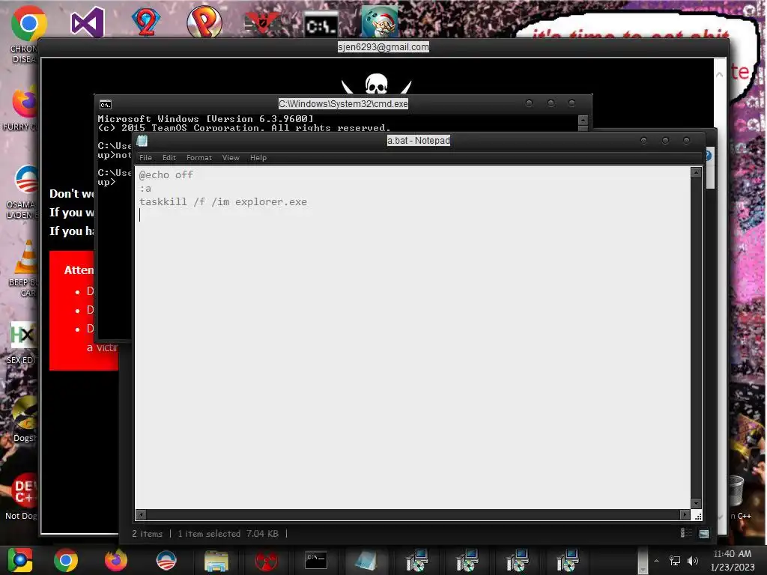Launch Firefox from the taskbar
The width and height of the screenshot is (767, 575).
tap(116, 560)
